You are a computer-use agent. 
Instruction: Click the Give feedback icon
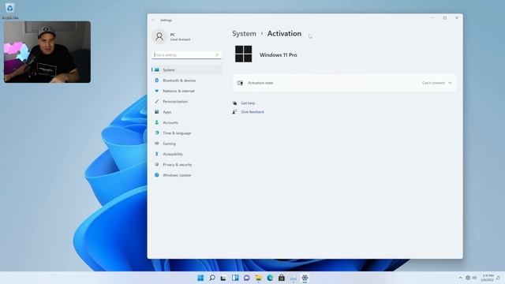click(x=234, y=112)
